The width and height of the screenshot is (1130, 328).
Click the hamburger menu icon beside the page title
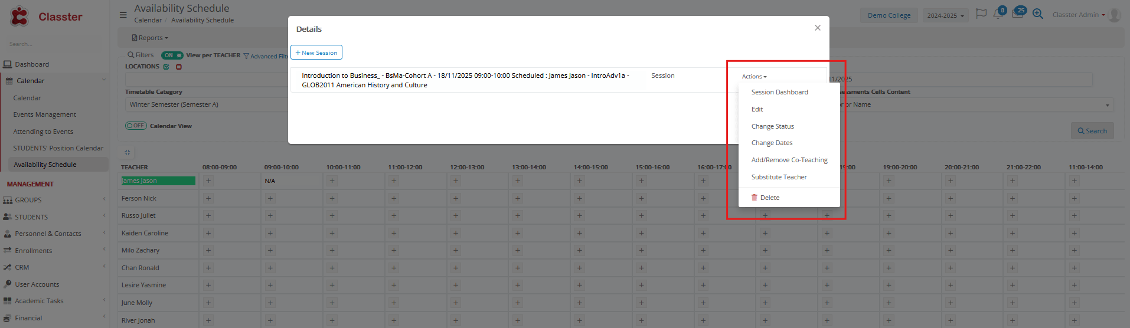(123, 15)
